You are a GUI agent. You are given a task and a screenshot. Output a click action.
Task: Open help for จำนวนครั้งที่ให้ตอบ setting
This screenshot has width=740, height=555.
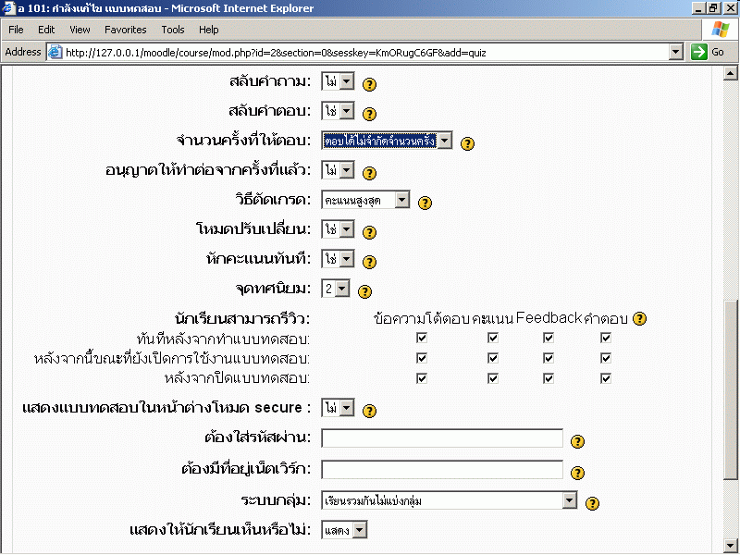click(x=467, y=143)
